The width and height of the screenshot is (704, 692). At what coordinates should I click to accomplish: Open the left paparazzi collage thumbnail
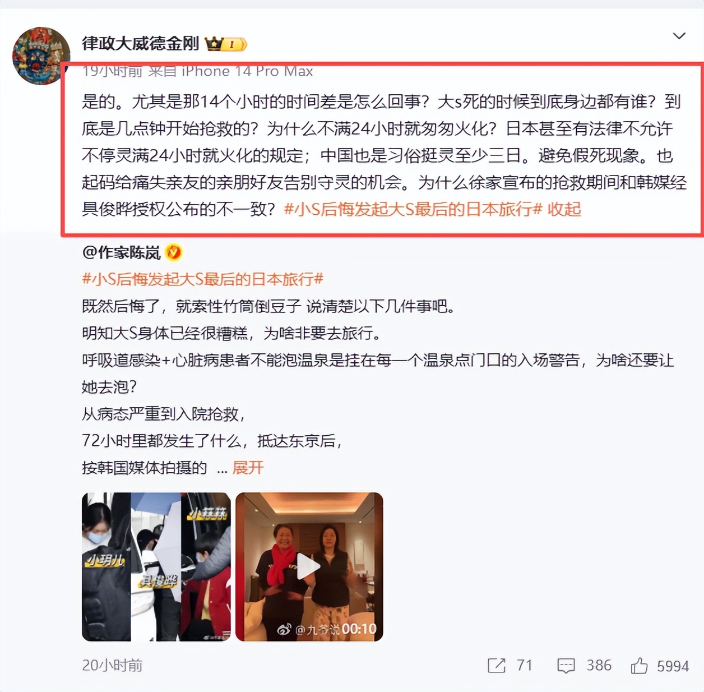pos(156,567)
